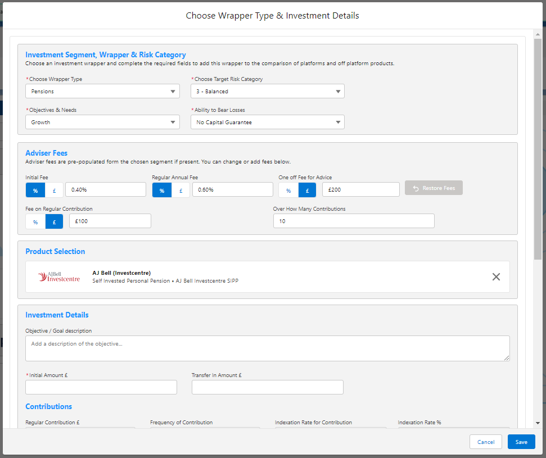Click the Initial Amount £ field
Viewport: 546px width, 458px height.
click(x=101, y=387)
